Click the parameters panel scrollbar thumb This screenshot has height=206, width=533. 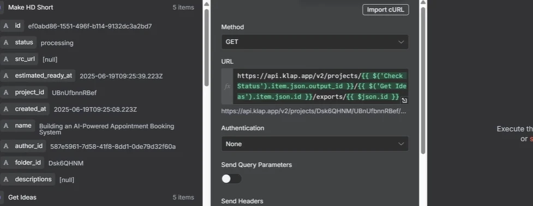[423, 80]
